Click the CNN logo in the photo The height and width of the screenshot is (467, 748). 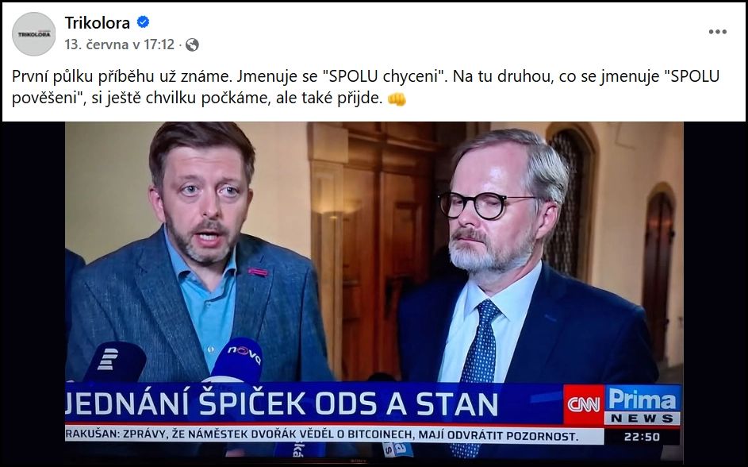pos(584,405)
